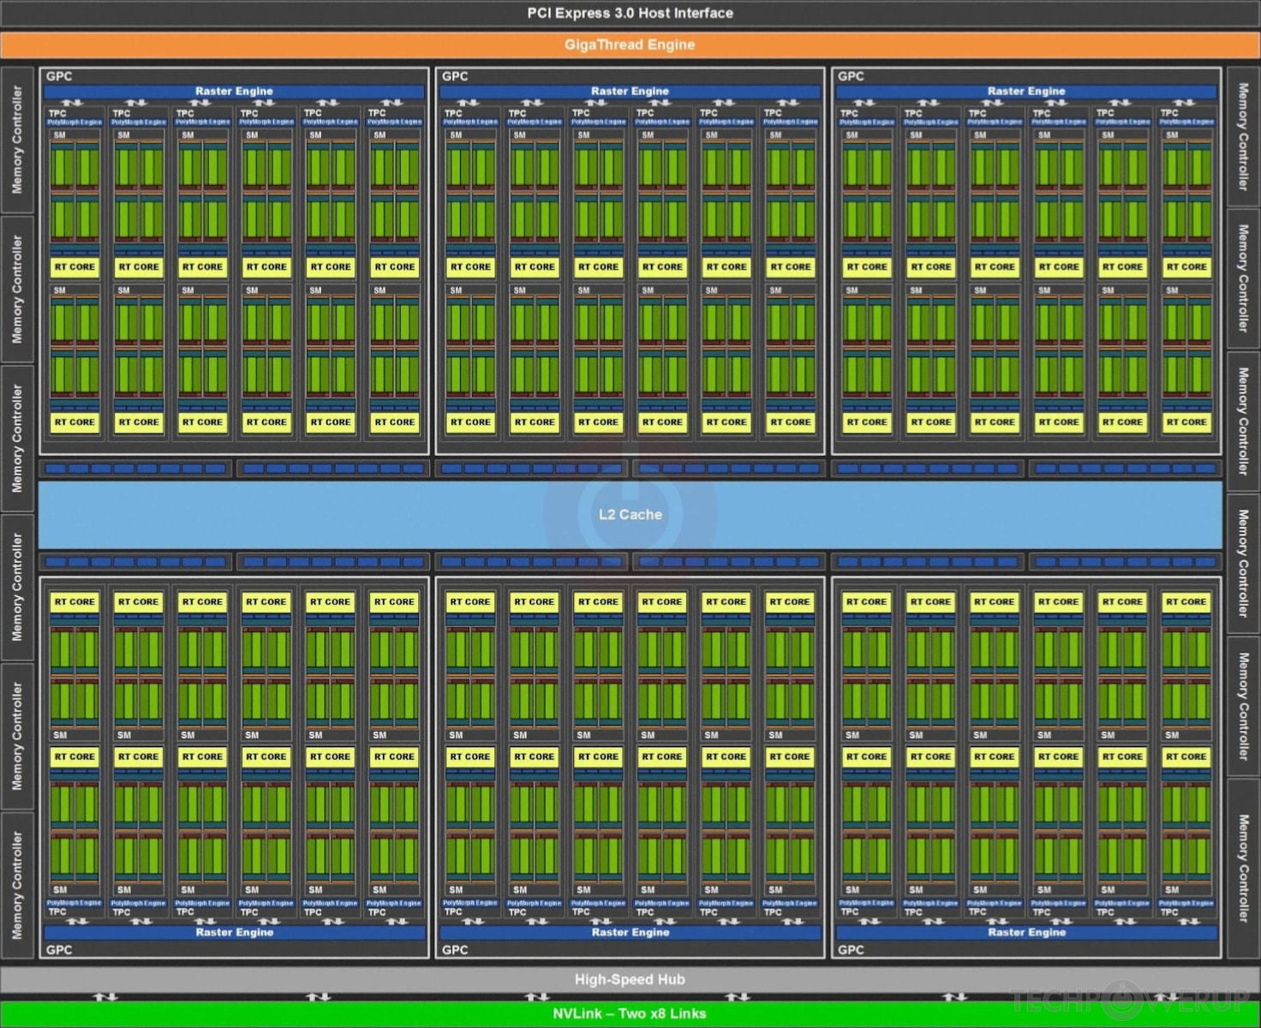1261x1028 pixels.
Task: Click the L2 Cache region
Action: 630,515
